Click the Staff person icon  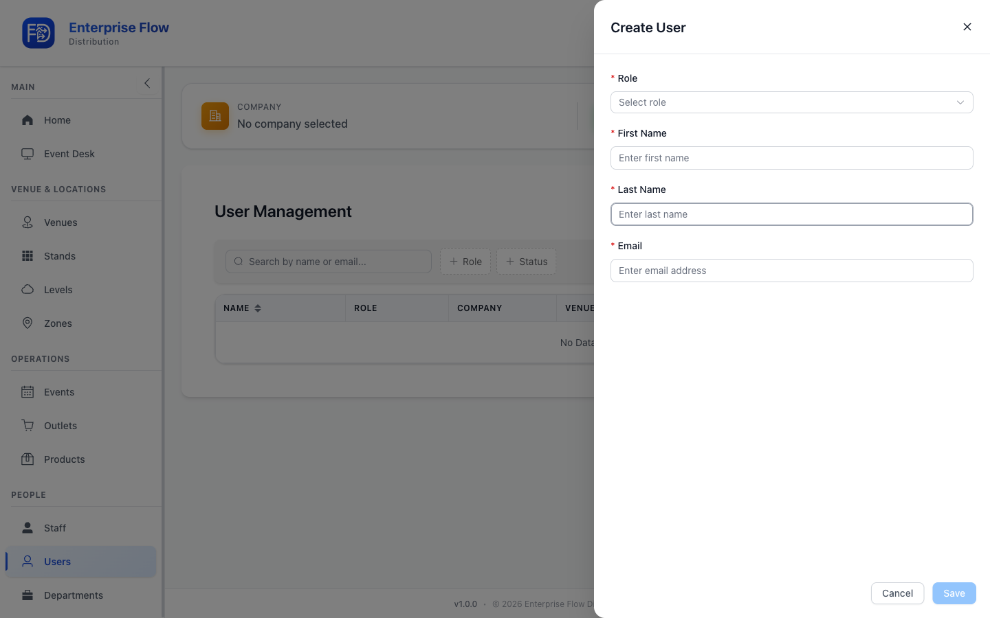coord(27,528)
